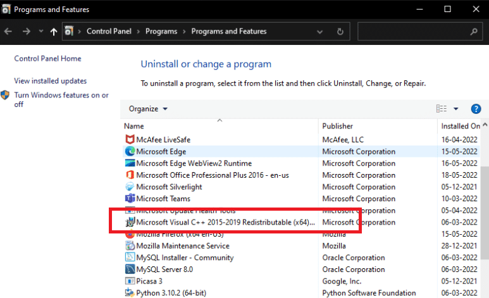Sort by the Publisher column header

[337, 126]
